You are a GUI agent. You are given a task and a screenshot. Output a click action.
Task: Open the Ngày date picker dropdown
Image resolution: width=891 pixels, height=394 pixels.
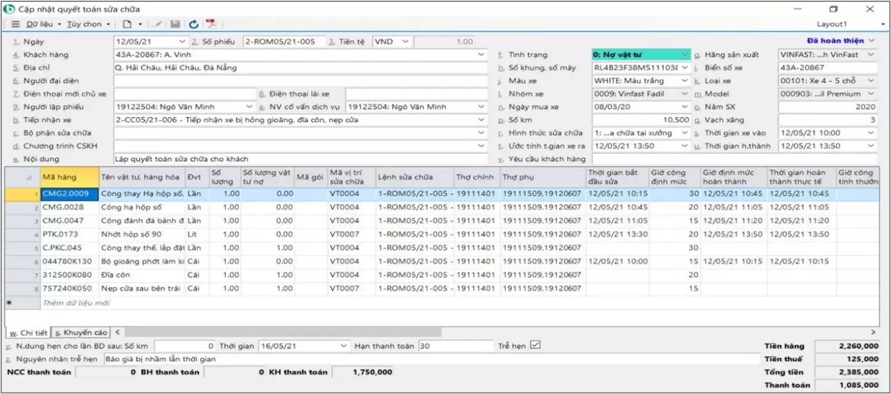[183, 42]
